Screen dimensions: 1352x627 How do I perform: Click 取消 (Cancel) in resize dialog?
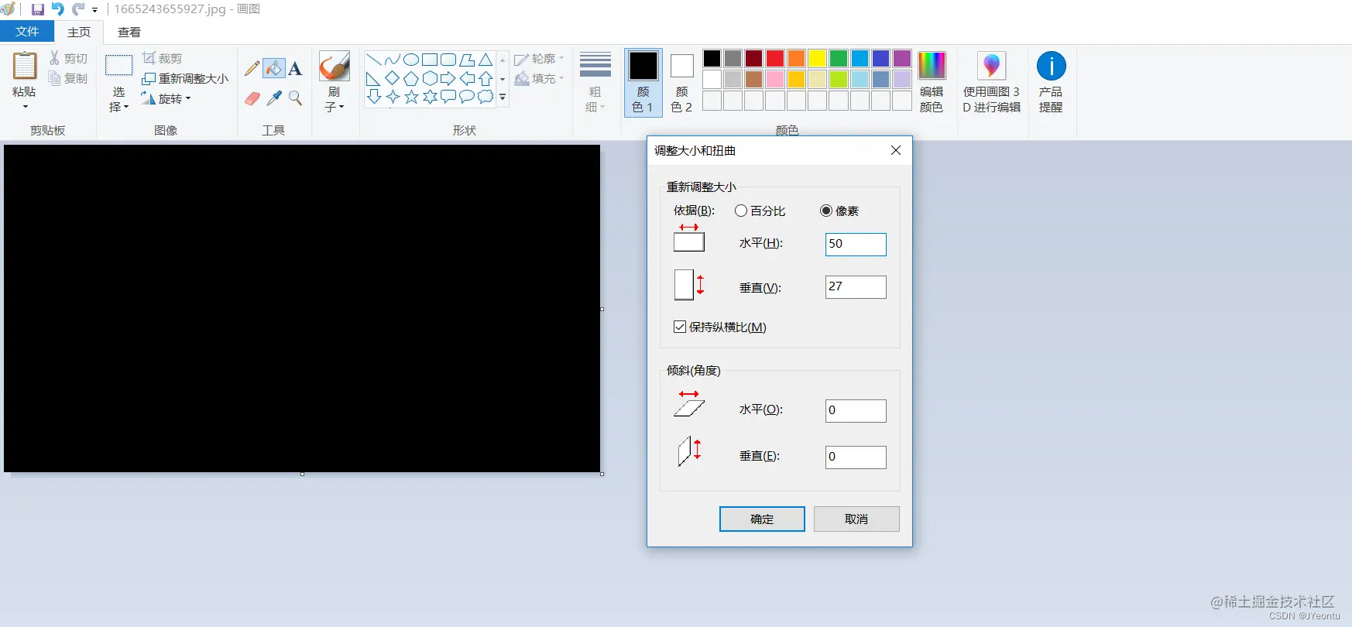(856, 519)
